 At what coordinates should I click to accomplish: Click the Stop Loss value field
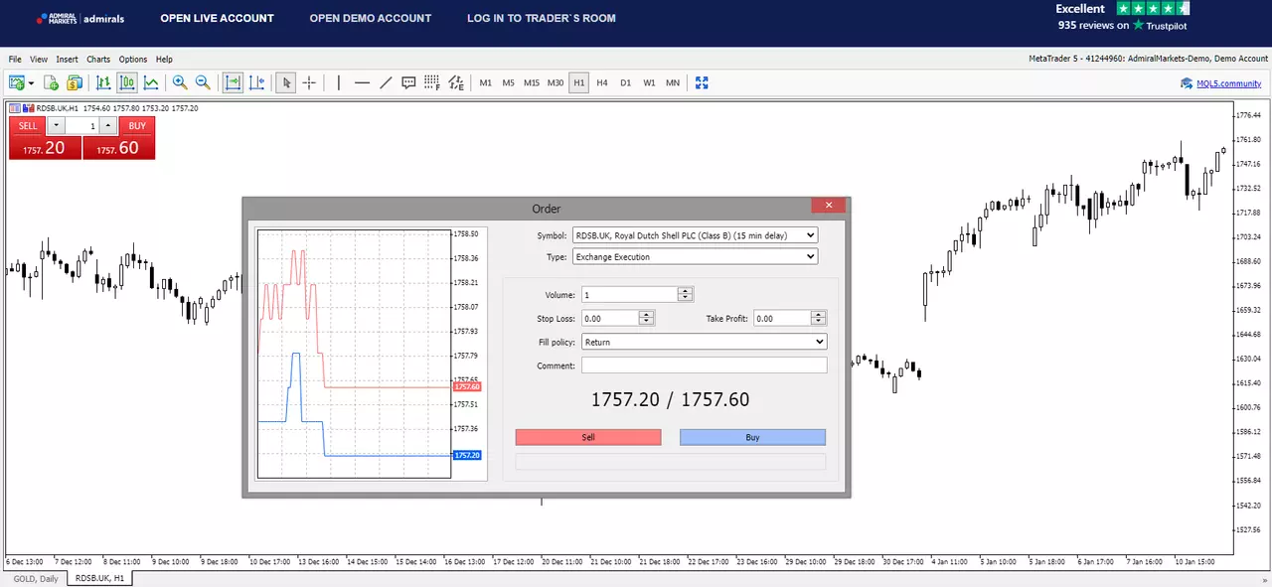pos(610,318)
